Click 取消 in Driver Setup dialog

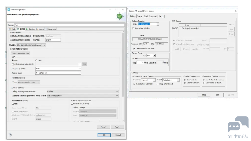click(218, 95)
